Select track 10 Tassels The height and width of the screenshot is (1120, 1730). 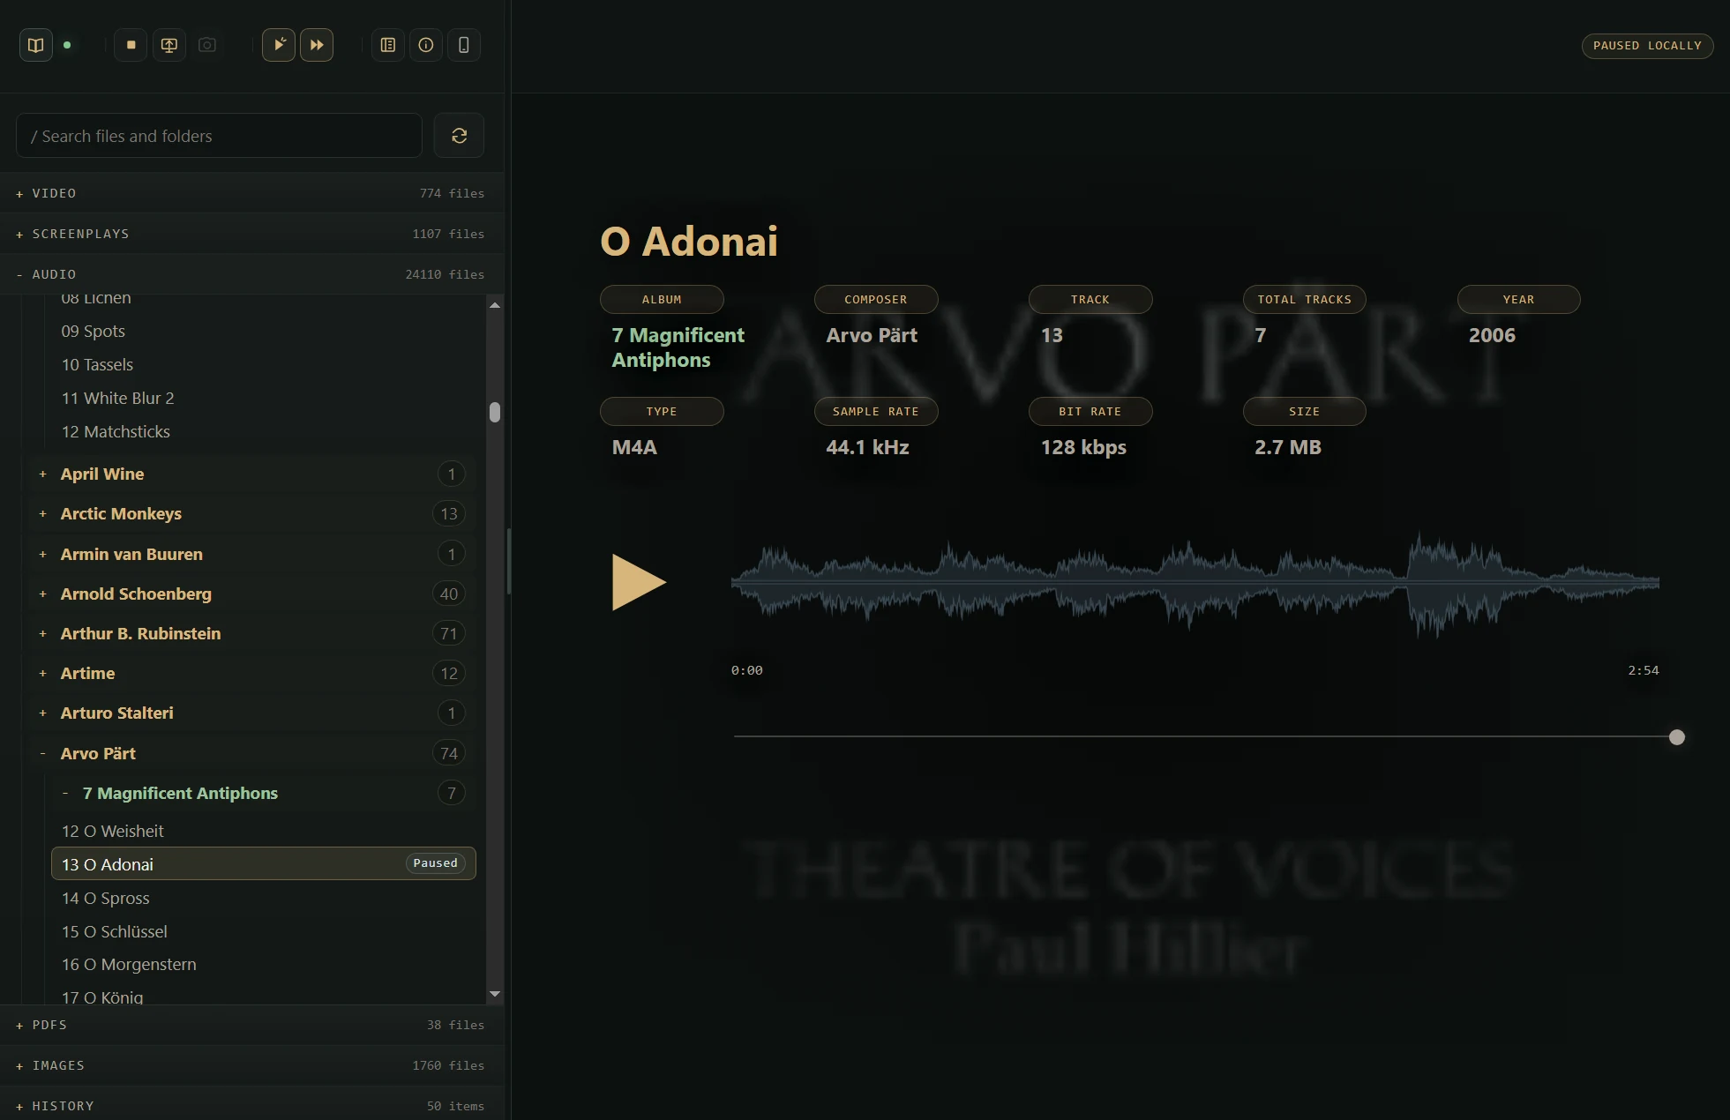(263, 364)
